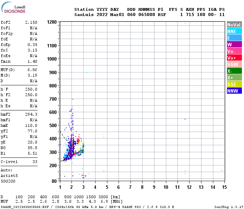Select the SSE yellow legend swatch

234,84
